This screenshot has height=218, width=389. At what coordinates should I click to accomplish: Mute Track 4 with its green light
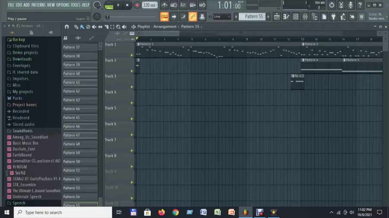(x=132, y=103)
